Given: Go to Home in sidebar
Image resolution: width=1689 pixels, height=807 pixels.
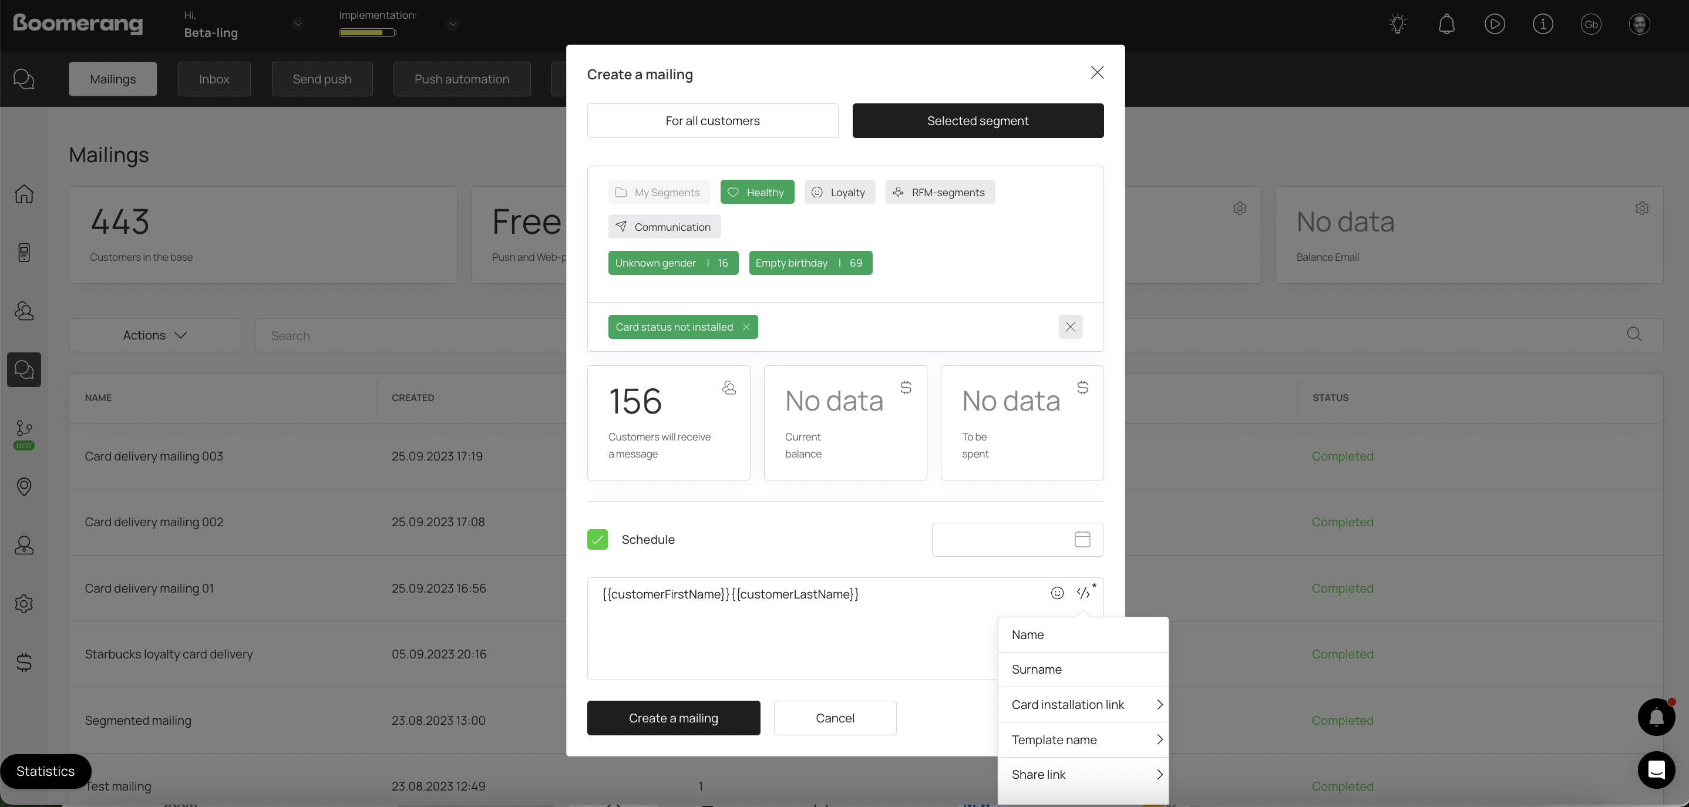Looking at the screenshot, I should (x=24, y=194).
